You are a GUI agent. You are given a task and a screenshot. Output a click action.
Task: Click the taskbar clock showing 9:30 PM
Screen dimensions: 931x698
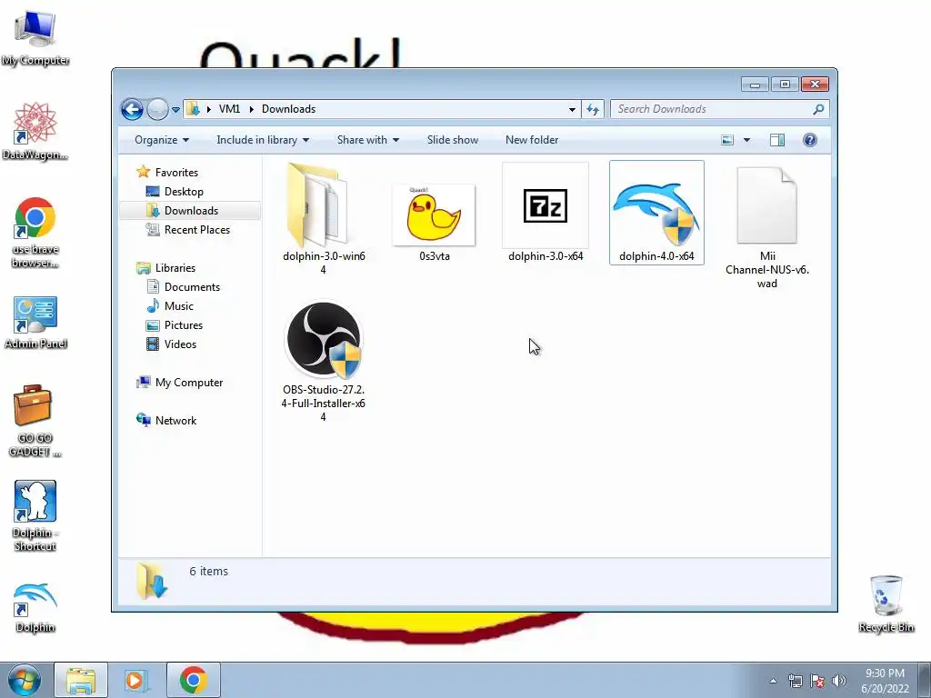tap(885, 681)
